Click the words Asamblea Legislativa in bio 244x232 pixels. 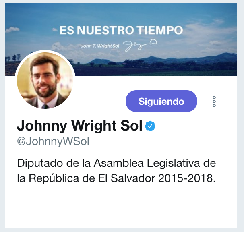click(147, 163)
